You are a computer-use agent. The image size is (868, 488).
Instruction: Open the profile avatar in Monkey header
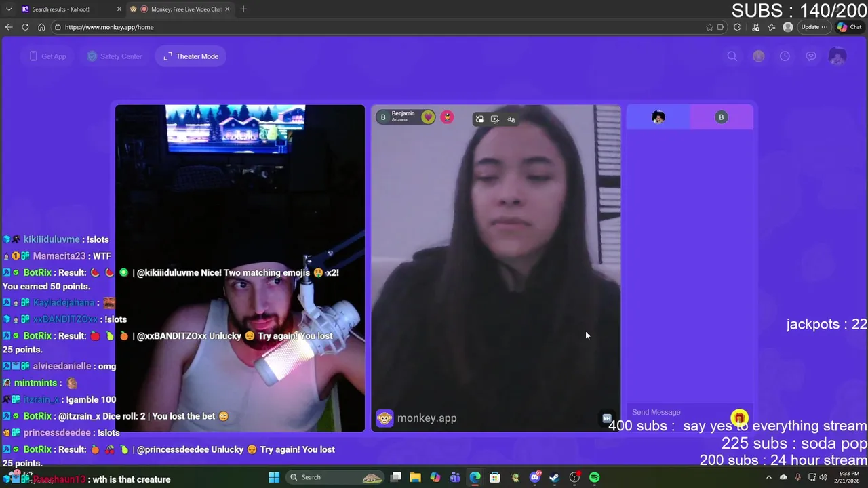[837, 56]
